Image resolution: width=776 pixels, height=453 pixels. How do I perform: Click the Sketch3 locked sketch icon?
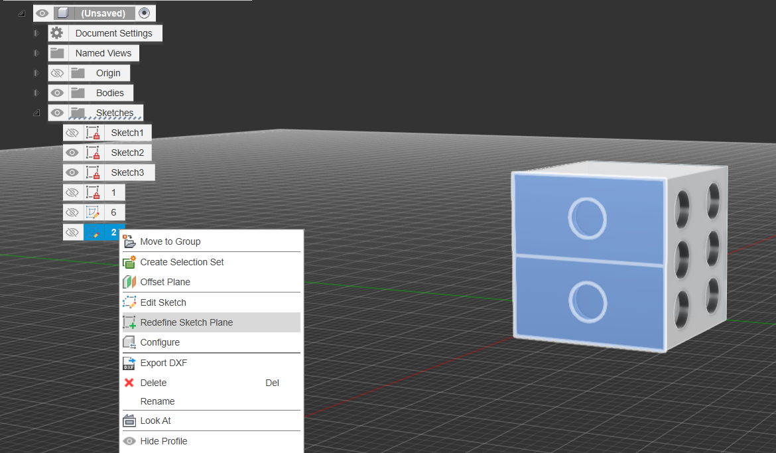click(94, 172)
